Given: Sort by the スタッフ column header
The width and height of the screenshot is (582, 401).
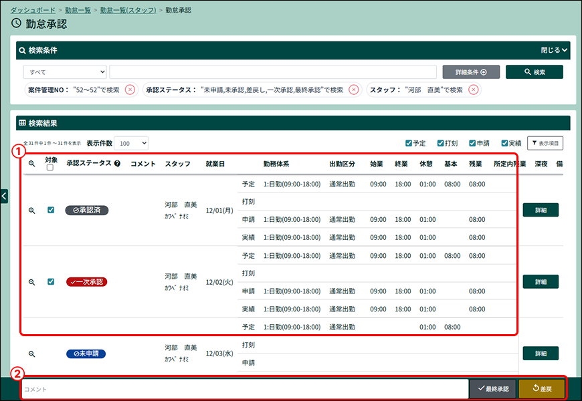Looking at the screenshot, I should [177, 164].
